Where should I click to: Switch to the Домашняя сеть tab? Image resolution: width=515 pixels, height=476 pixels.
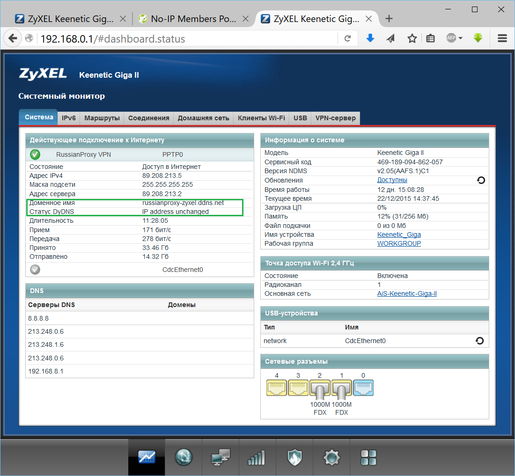[203, 118]
